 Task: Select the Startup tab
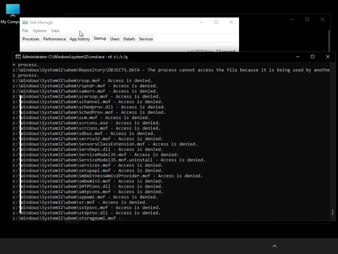[x=100, y=38]
